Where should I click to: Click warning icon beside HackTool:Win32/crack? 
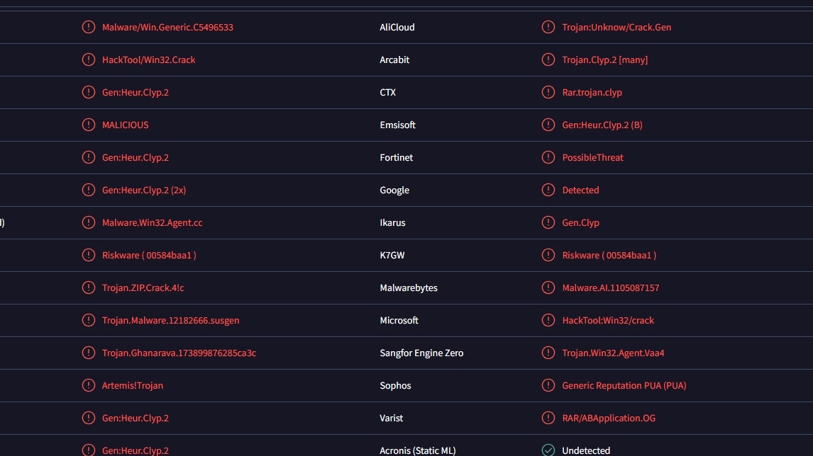[x=548, y=320]
